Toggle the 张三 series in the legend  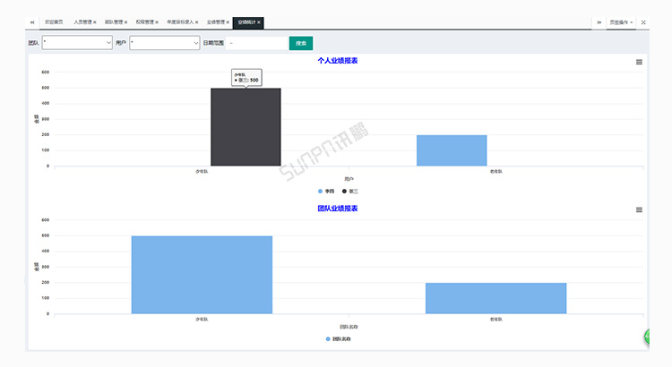tap(349, 191)
